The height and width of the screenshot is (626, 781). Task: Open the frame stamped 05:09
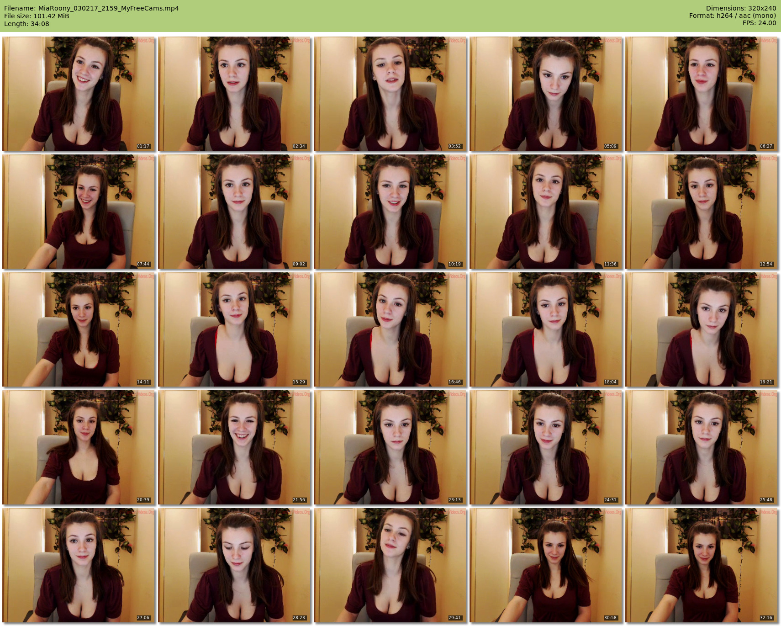[x=546, y=94]
